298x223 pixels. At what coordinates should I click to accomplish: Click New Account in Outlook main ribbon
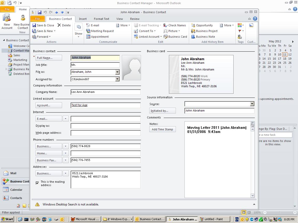tap(7, 22)
